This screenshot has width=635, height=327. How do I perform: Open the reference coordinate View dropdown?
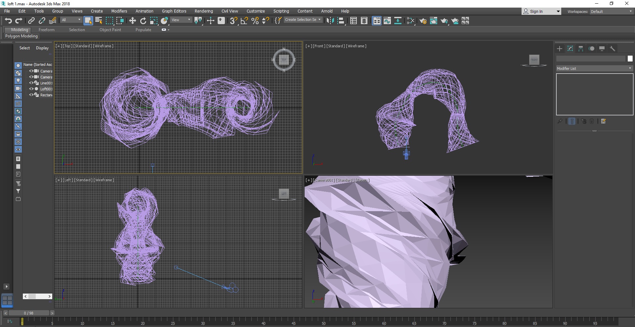[181, 20]
